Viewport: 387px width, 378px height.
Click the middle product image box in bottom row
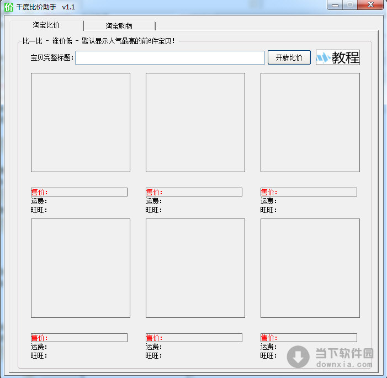coord(195,268)
